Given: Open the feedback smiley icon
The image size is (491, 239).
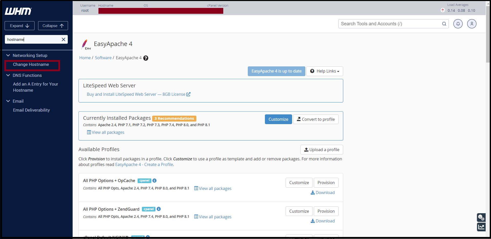Looking at the screenshot, I should 481,218.
